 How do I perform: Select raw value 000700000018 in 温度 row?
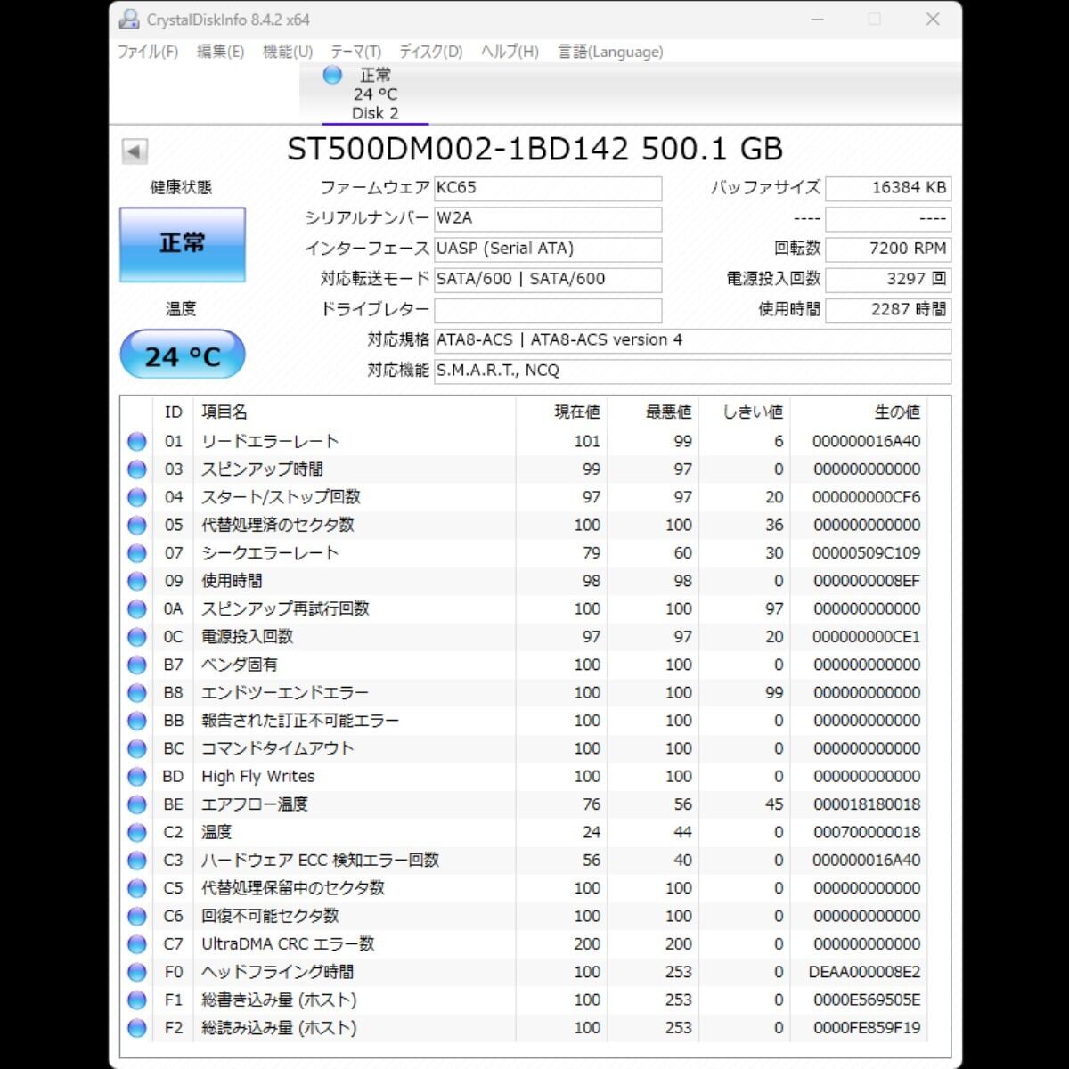click(x=866, y=832)
